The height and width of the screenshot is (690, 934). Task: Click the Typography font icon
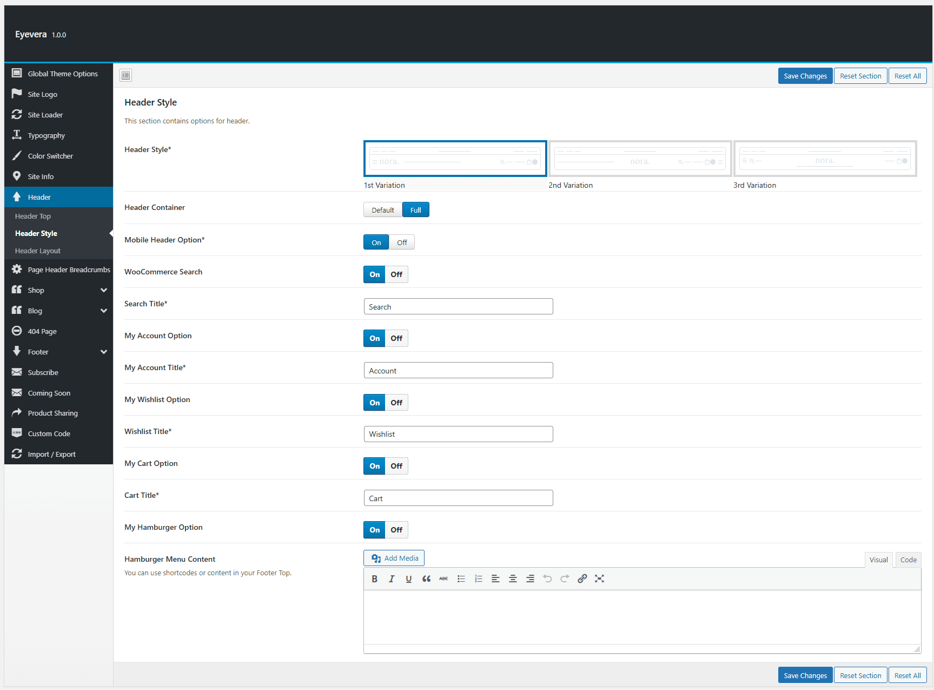(17, 135)
